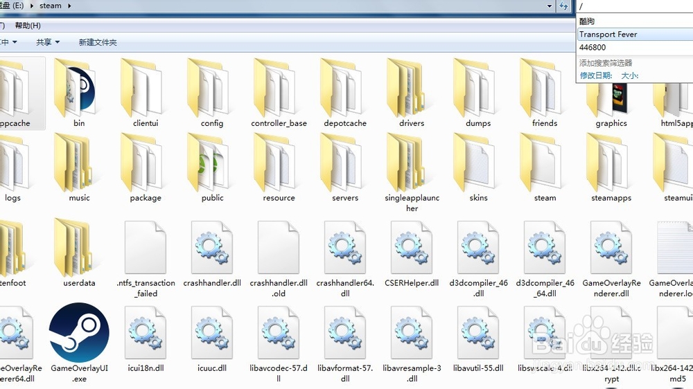Screen dimensions: 693x389
Task: Open the steamapps folder
Action: pyautogui.click(x=611, y=168)
